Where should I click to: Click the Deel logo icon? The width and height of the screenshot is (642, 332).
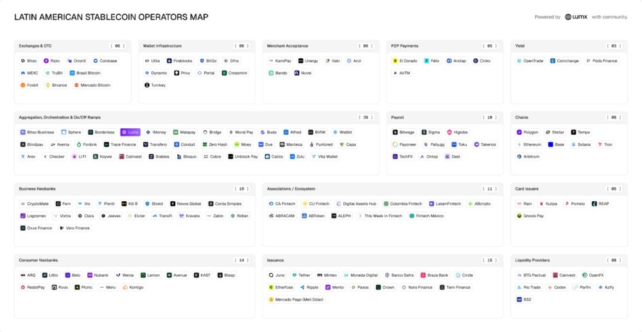tap(447, 156)
